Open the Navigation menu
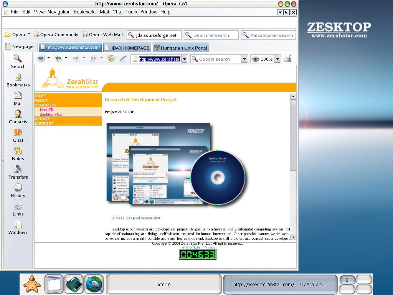The height and width of the screenshot is (295, 393). (x=59, y=12)
